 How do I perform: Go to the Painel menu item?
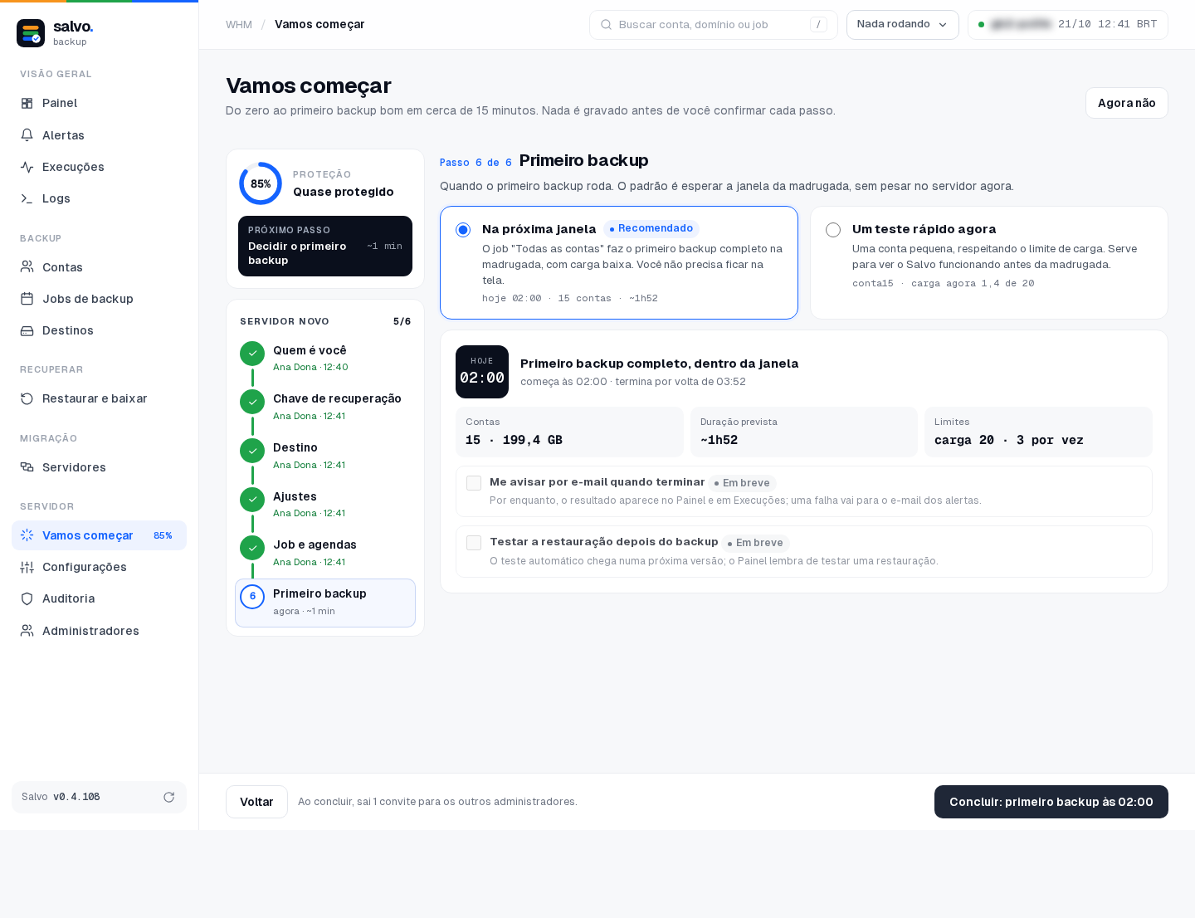pos(99,104)
